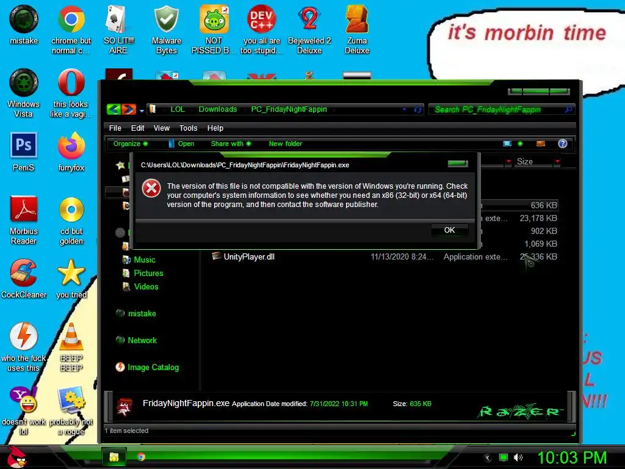
Task: Launch the 'furryfox' Firefox icon
Action: 71,151
